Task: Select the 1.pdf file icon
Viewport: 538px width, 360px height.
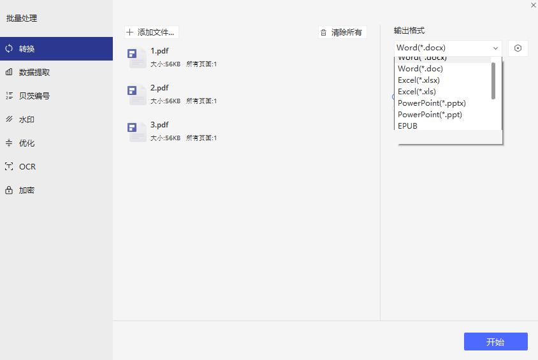Action: [x=137, y=57]
